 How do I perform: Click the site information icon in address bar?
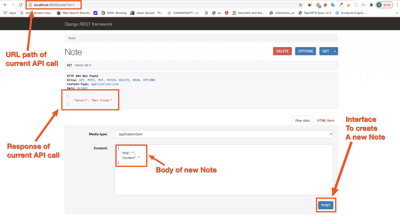(30, 5)
